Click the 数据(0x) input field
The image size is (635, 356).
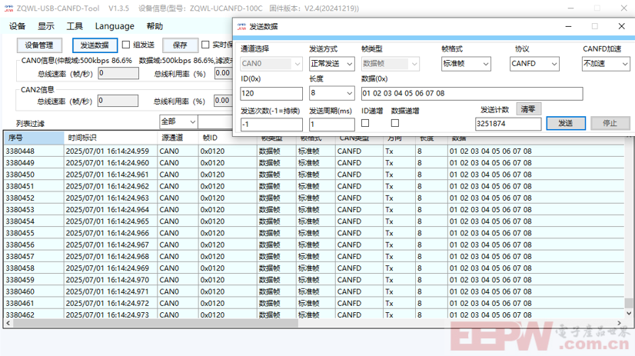[472, 94]
